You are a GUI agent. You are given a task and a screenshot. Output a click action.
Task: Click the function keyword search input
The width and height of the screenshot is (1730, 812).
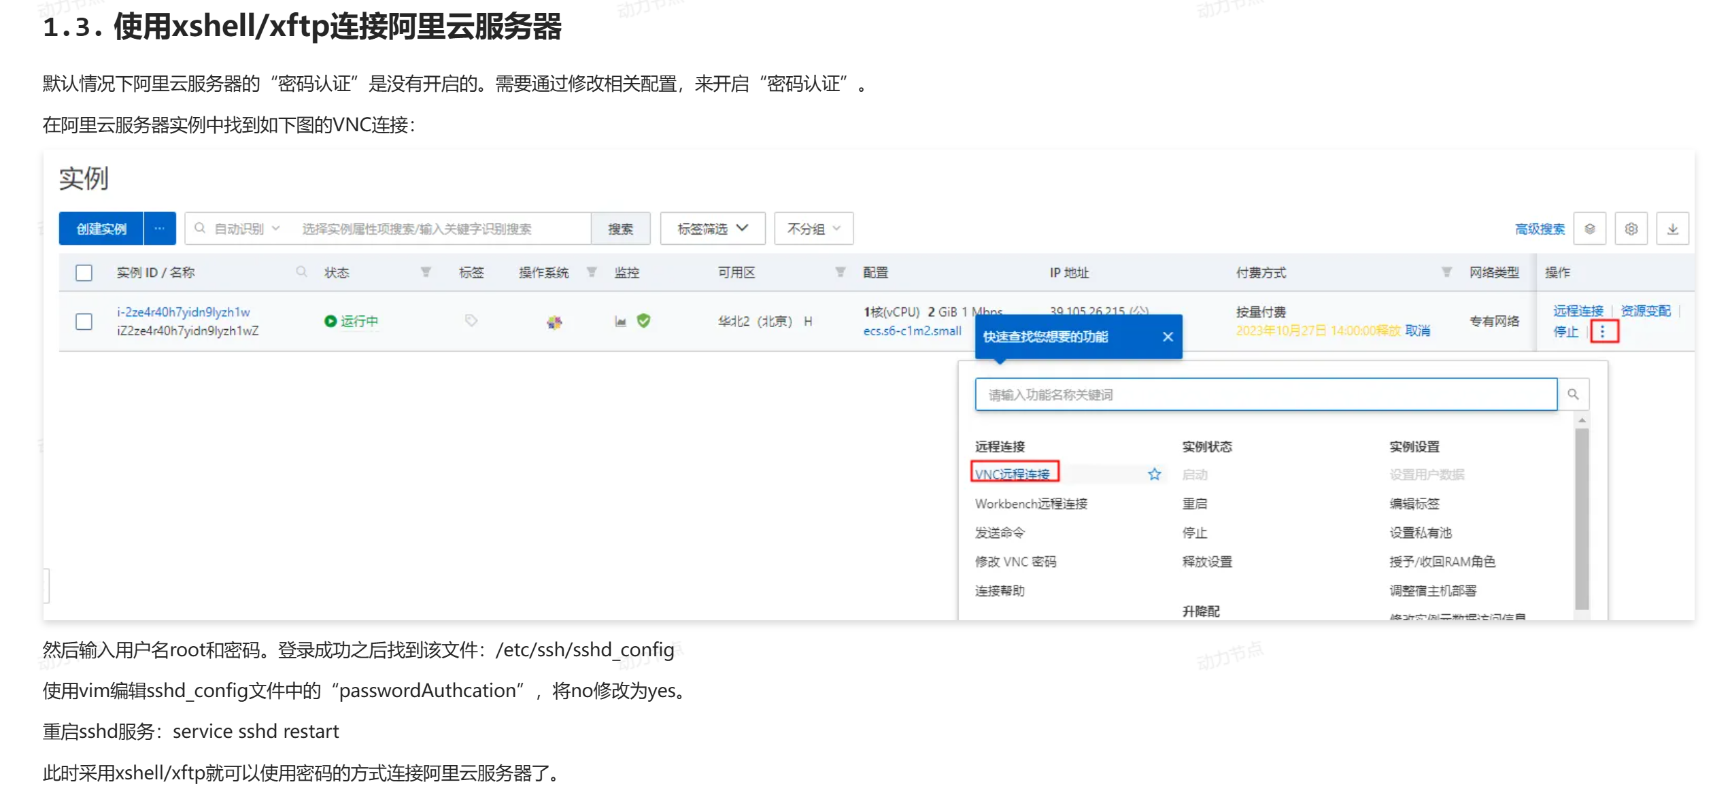1266,394
